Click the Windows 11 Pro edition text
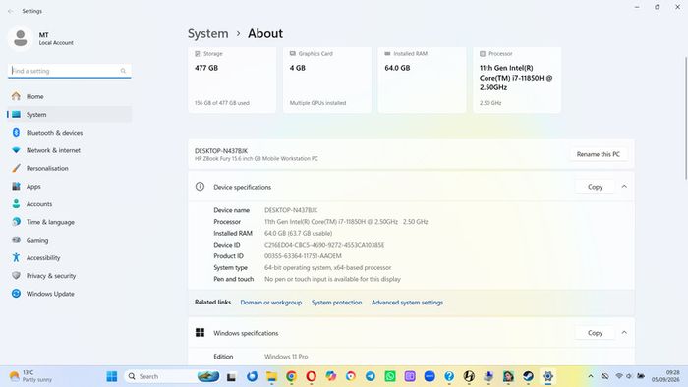 286,357
